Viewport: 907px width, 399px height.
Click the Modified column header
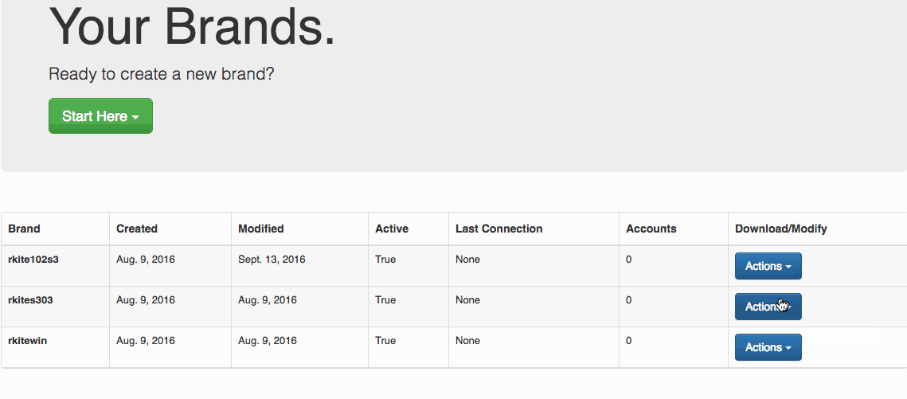coord(261,229)
